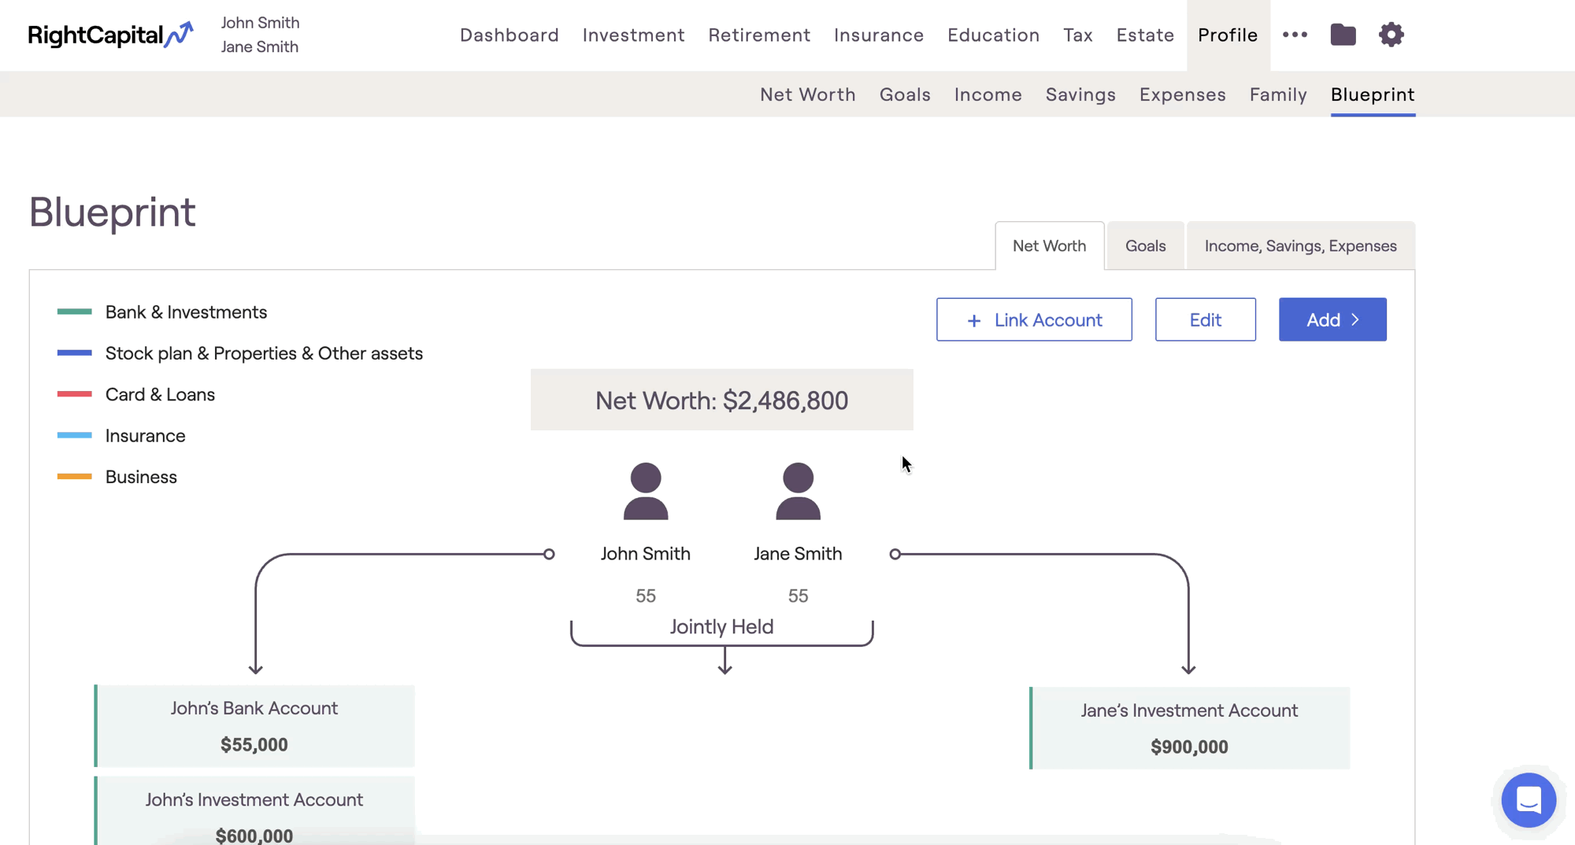1575x845 pixels.
Task: Go to Family in the Profile submenu
Action: (x=1278, y=94)
